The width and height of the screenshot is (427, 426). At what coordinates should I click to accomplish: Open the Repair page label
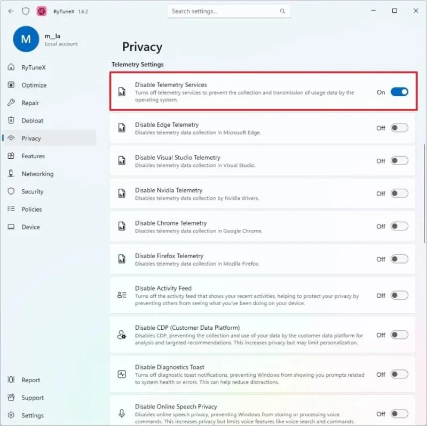point(30,103)
